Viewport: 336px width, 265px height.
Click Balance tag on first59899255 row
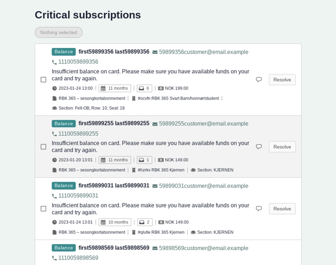click(64, 123)
